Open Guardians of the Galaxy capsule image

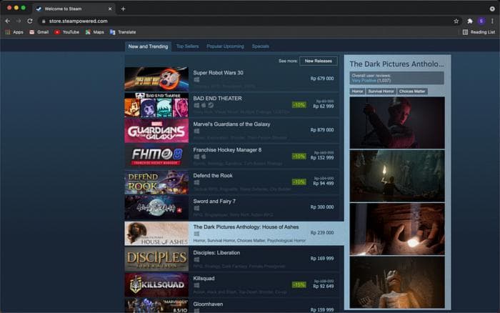(156, 131)
